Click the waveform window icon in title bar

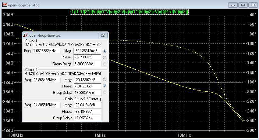pyautogui.click(x=4, y=5)
